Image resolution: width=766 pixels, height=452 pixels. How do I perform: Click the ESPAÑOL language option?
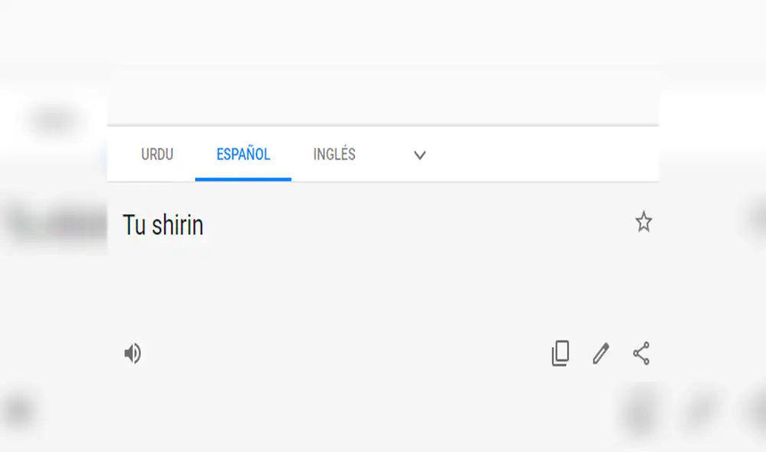coord(243,155)
